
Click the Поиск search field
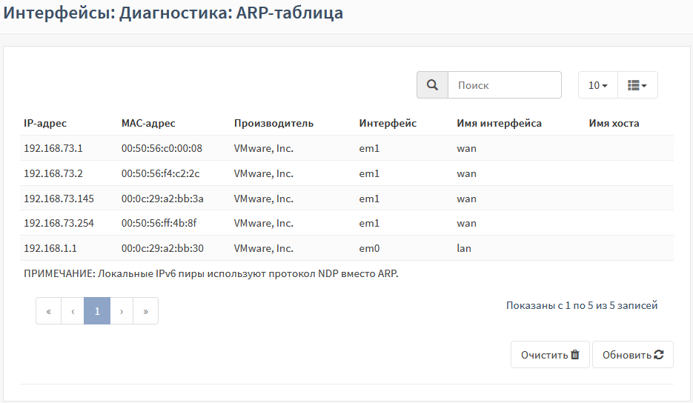(x=505, y=85)
